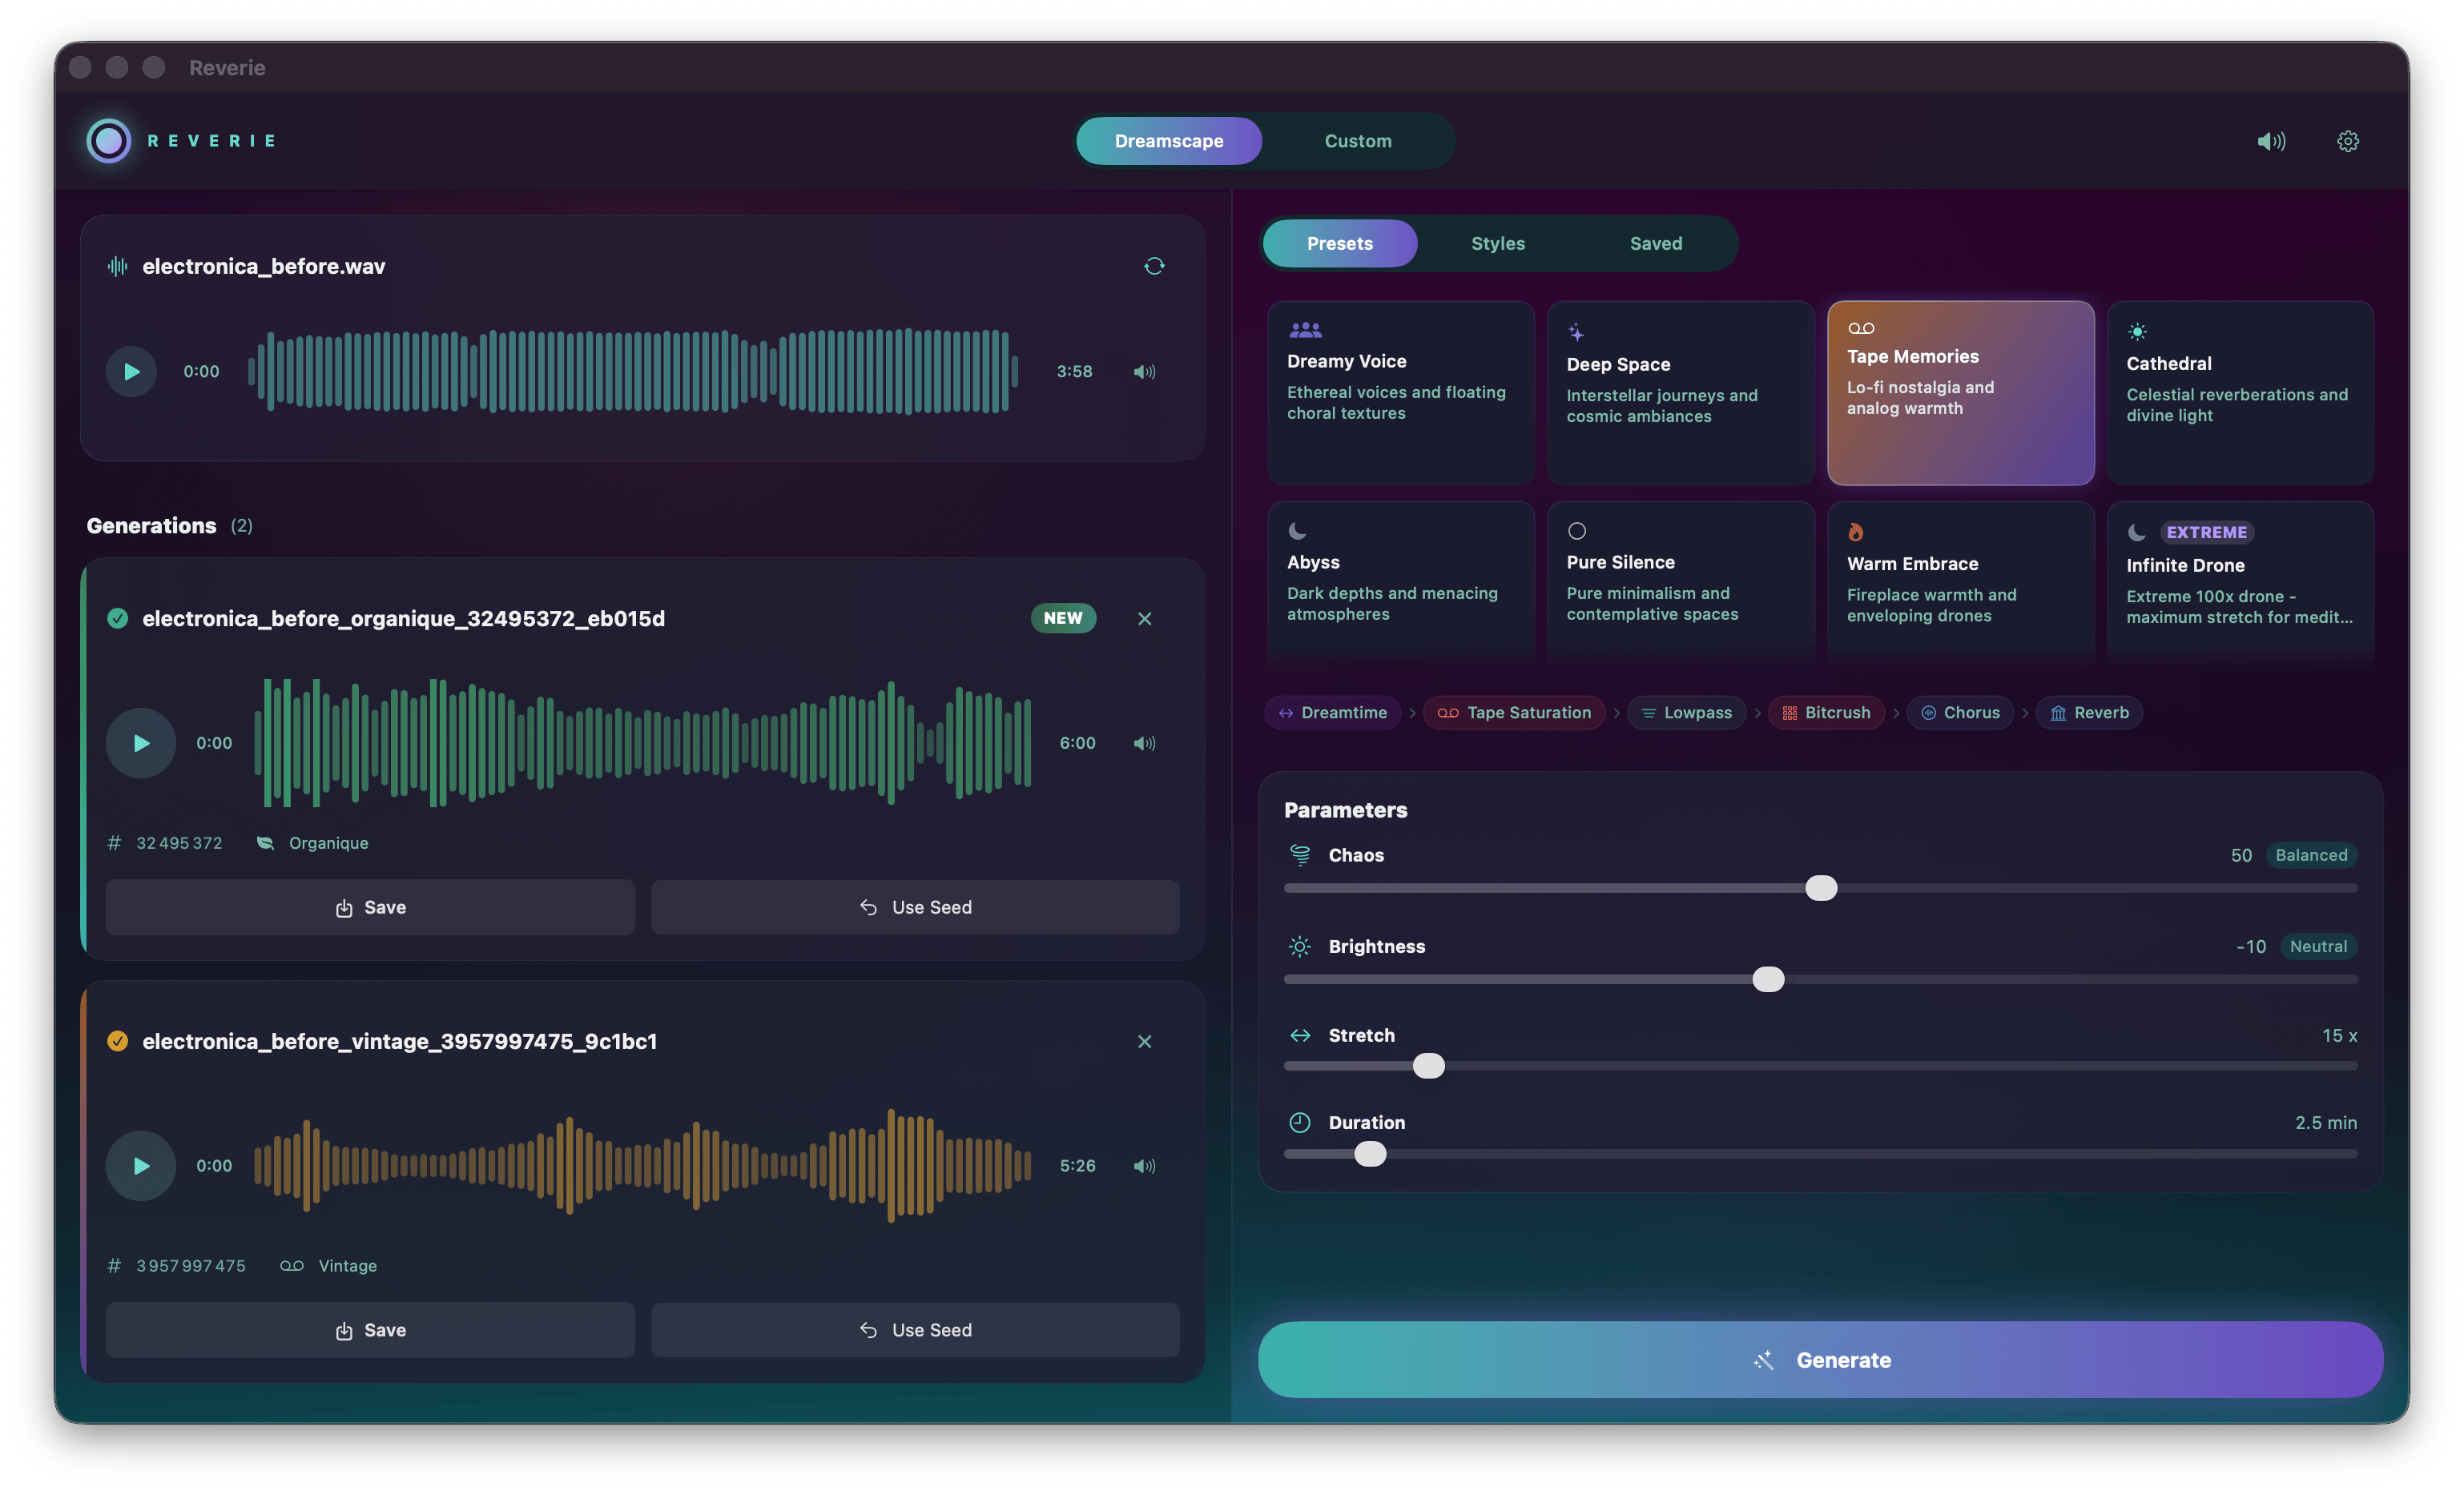Click the NEW badge on organique generation
This screenshot has width=2464, height=1491.
pos(1063,617)
